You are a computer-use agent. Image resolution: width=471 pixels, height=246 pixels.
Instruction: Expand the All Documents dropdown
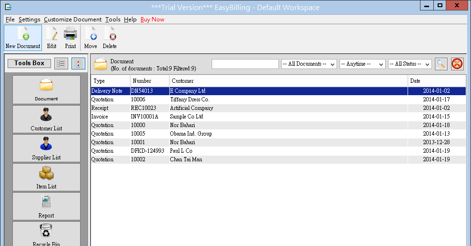[x=309, y=64]
